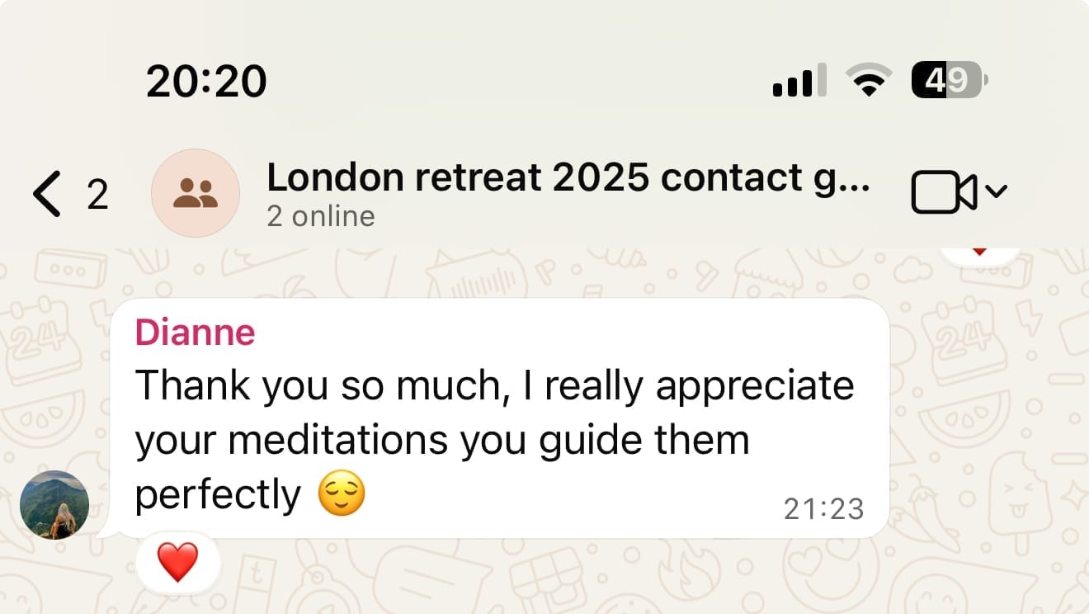The image size is (1089, 614).
Task: Tap the 21:23 message timestamp
Action: (x=823, y=509)
